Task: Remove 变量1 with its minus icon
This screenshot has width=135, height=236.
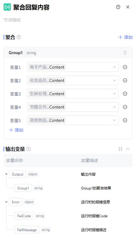Action: [x=125, y=67]
